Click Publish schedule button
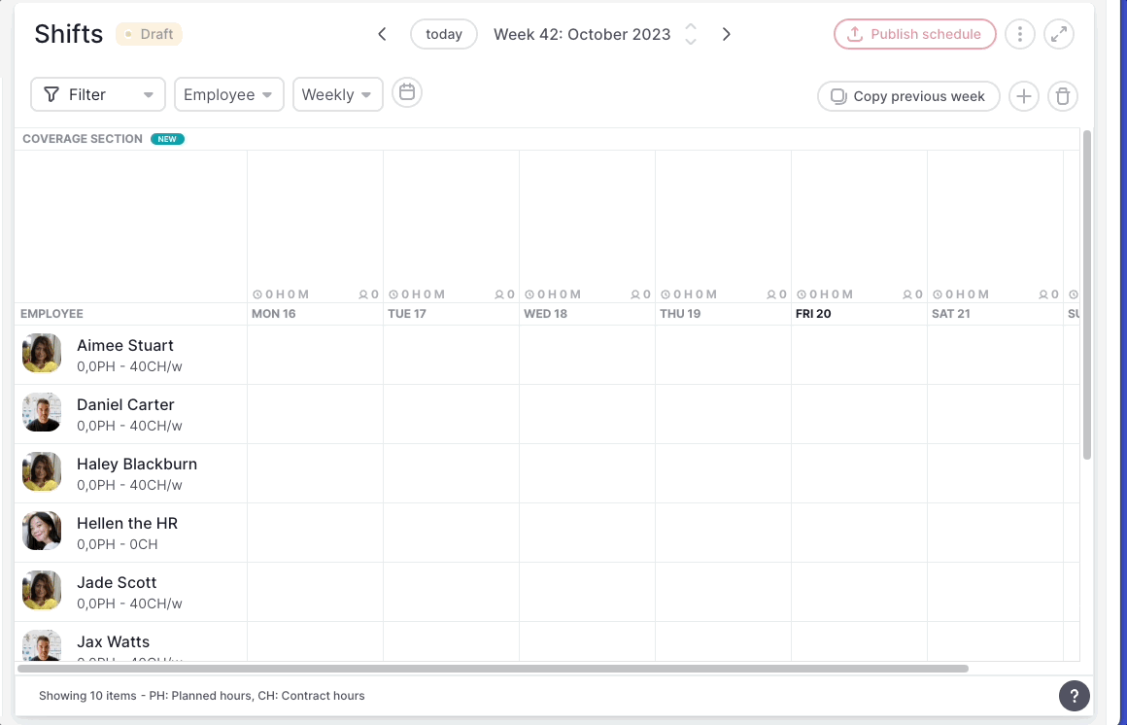The width and height of the screenshot is (1127, 725). click(x=914, y=34)
